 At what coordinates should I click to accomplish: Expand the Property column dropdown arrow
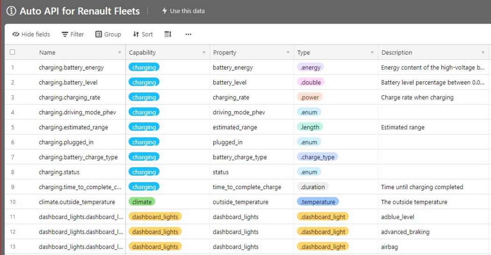288,53
